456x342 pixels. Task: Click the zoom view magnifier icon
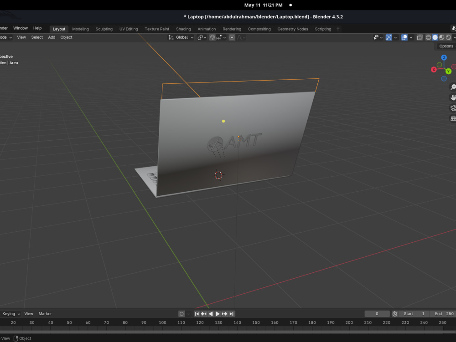pyautogui.click(x=453, y=87)
